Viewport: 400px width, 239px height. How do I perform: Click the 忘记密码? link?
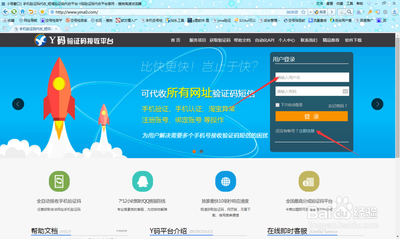pyautogui.click(x=338, y=106)
